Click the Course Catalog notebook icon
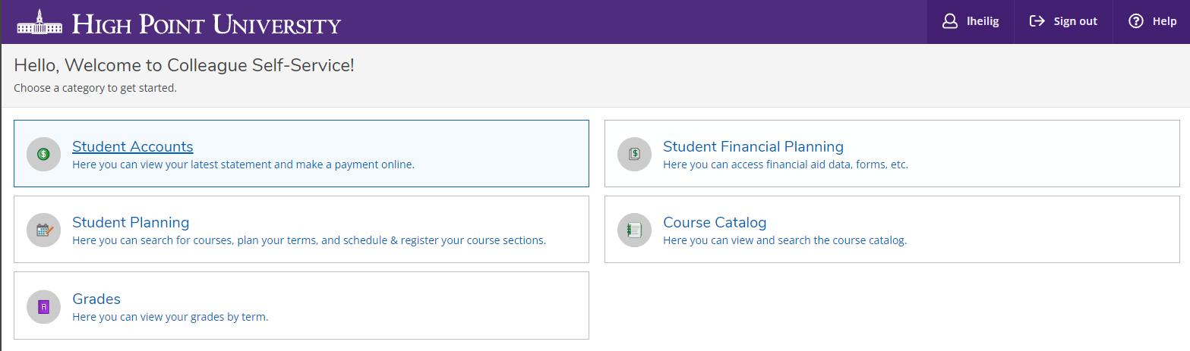The image size is (1190, 351). [634, 230]
